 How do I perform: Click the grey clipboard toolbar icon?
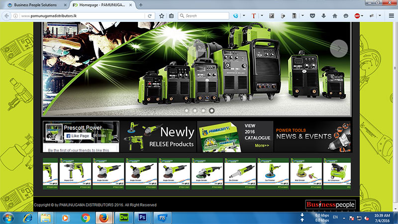[294, 16]
